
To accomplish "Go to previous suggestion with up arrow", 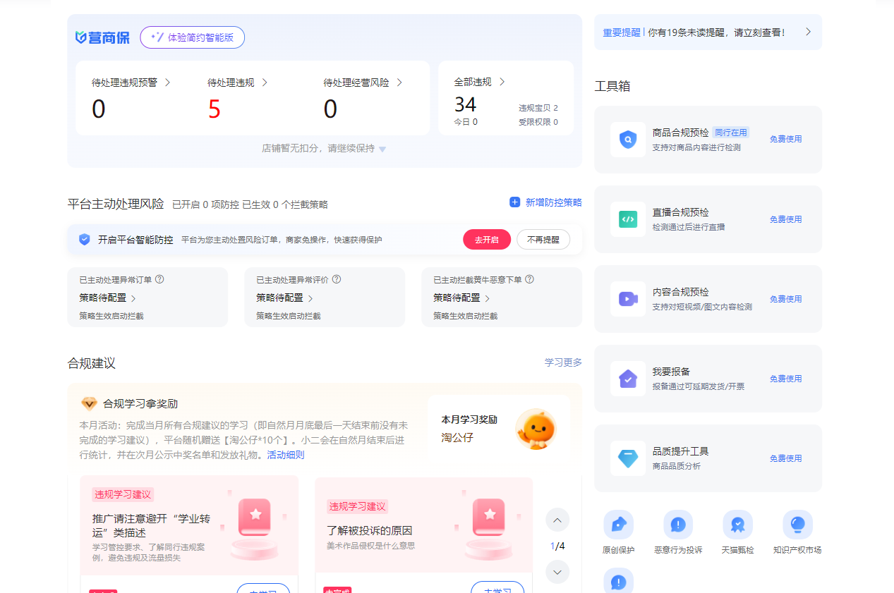I will coord(557,520).
